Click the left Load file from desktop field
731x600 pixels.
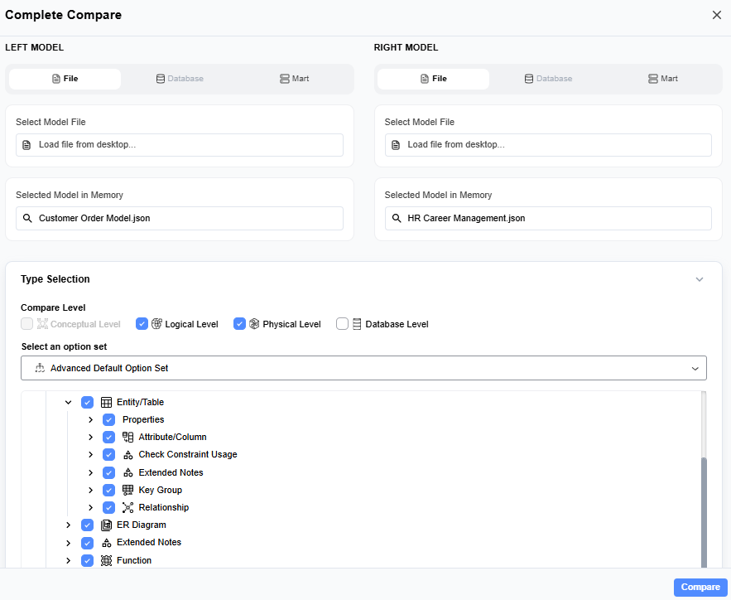pos(180,145)
